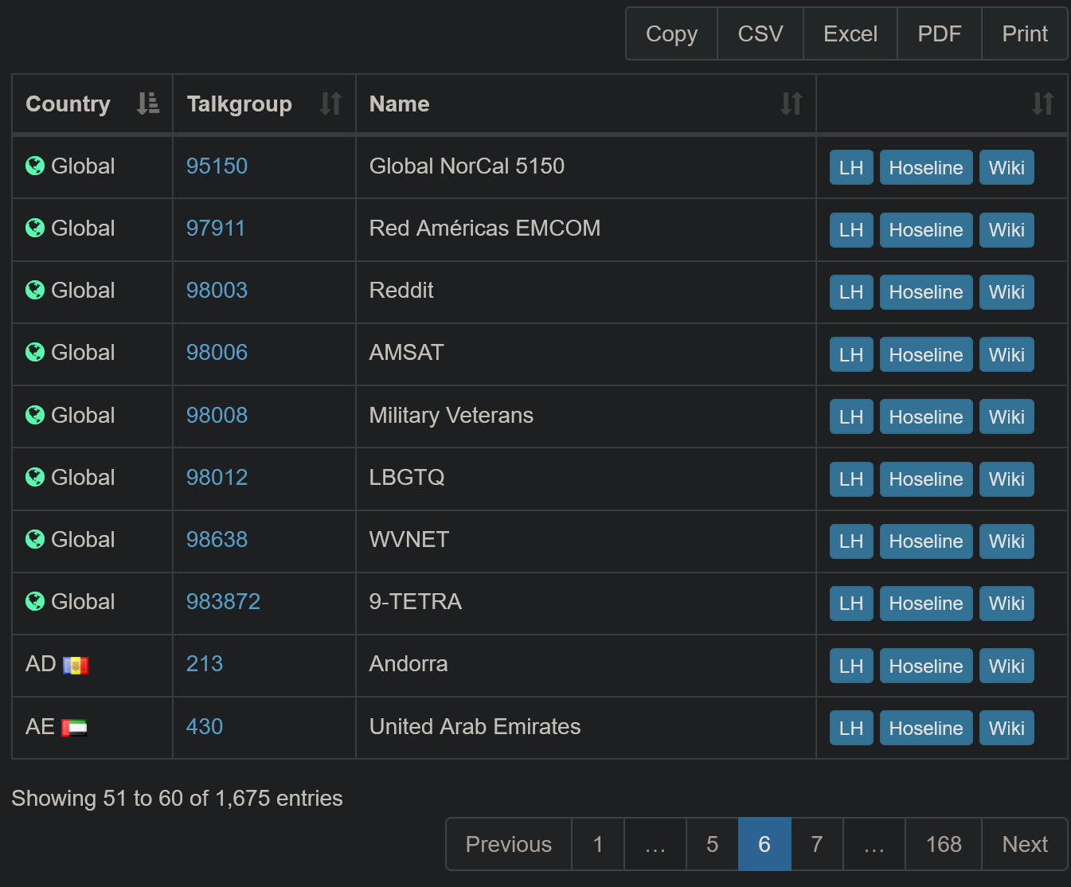Screen dimensions: 1071x887
Task: Open Hoseline for AMSAT talkgroup
Action: (925, 355)
